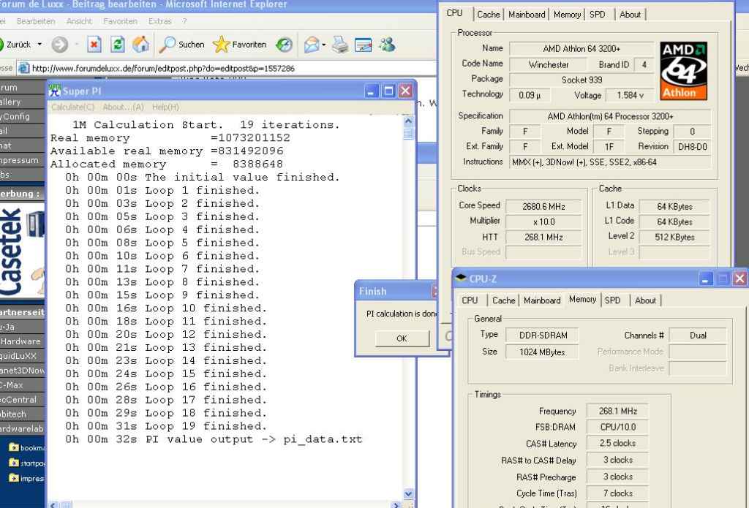Open the Mail icon dropdown arrow
The image size is (749, 508).
324,45
